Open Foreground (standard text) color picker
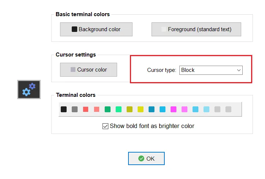265x179 pixels. 196,29
